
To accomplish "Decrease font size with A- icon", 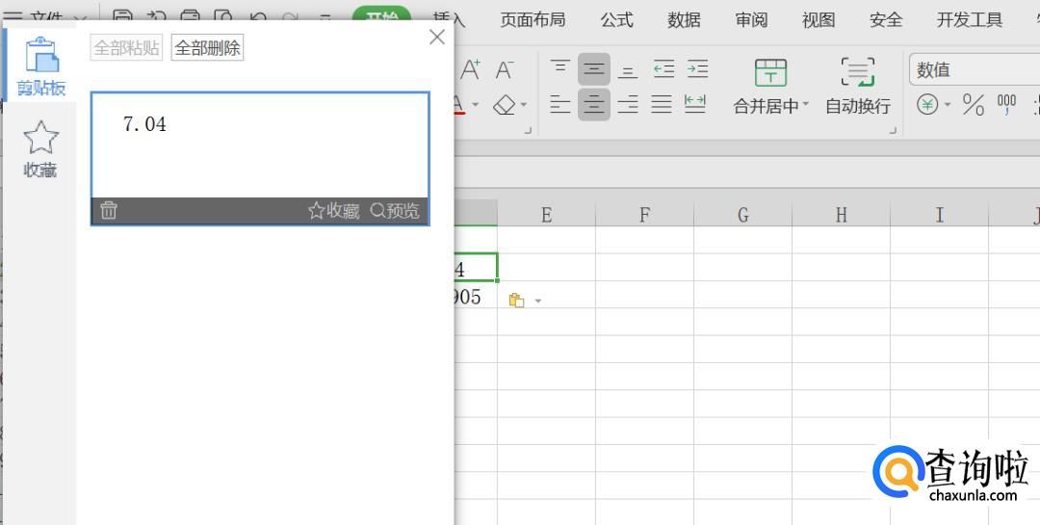I will (505, 69).
